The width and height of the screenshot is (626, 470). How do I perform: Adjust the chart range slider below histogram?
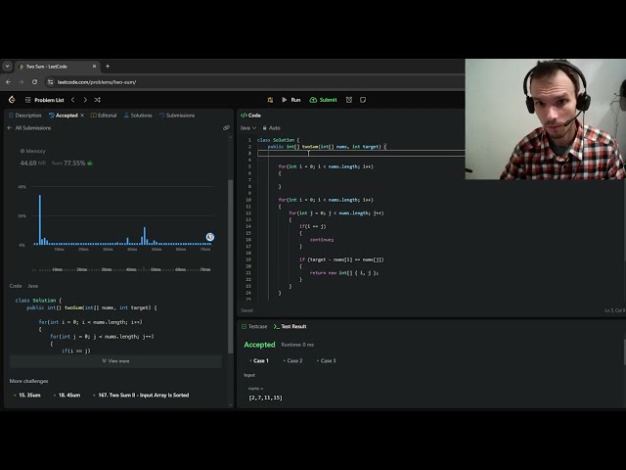tap(121, 269)
